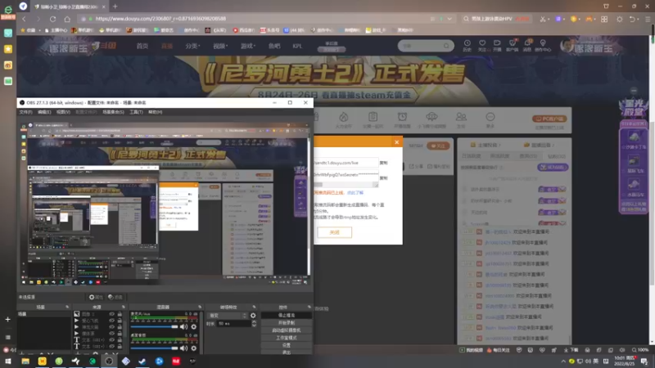Click the magnifier icon in Douyu search box
655x368 pixels.
446,46
